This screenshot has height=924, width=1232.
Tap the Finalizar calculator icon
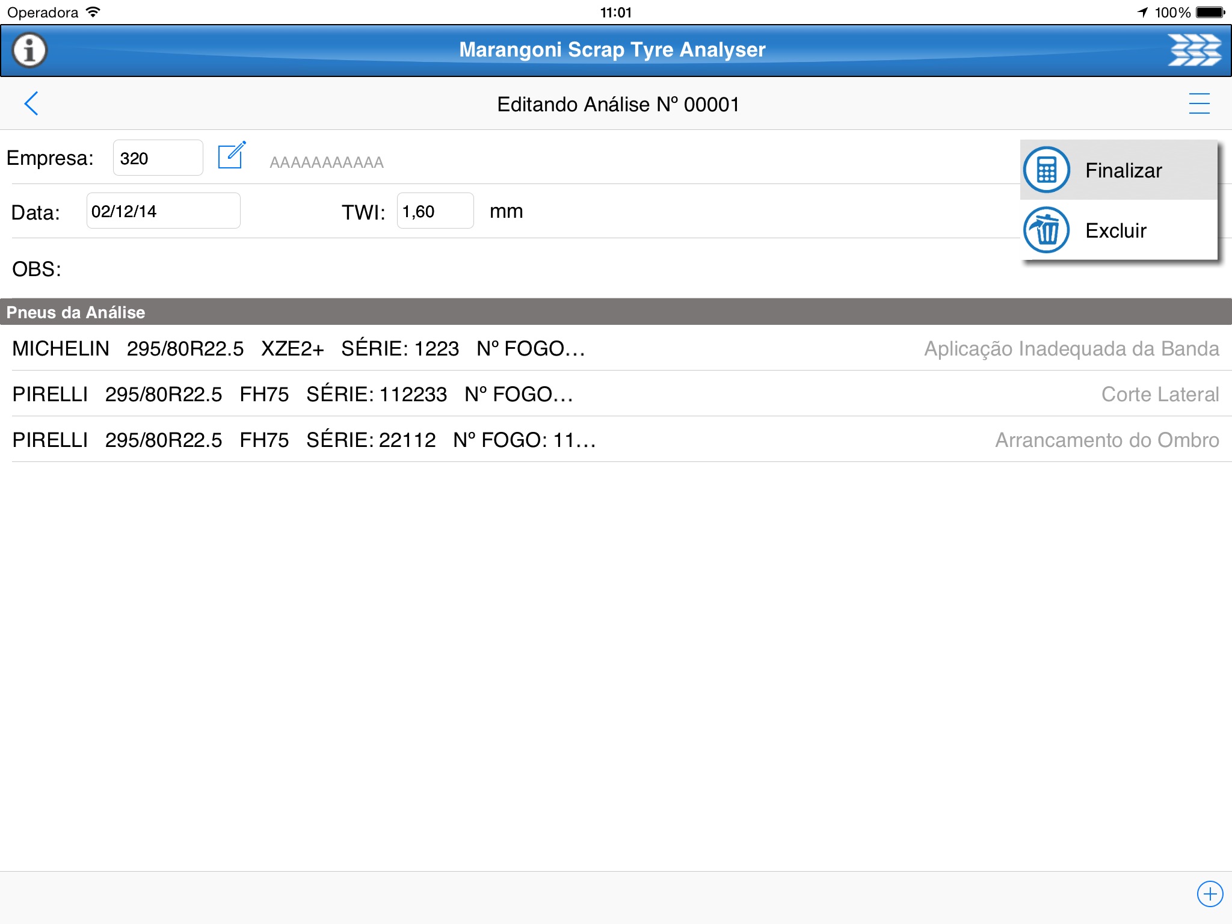1046,170
